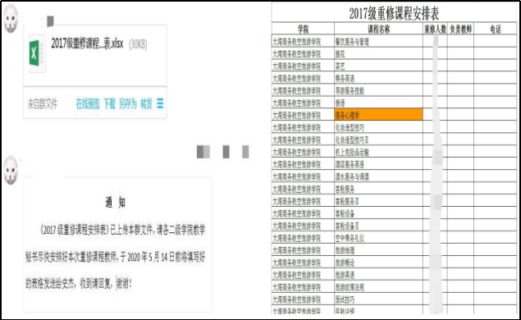Select the empty 电话 cell in 茶艺 row
This screenshot has width=521, height=320.
(x=495, y=66)
